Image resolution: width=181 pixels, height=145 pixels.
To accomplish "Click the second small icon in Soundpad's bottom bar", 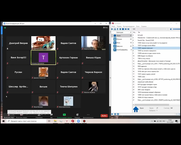I will pos(115,114).
